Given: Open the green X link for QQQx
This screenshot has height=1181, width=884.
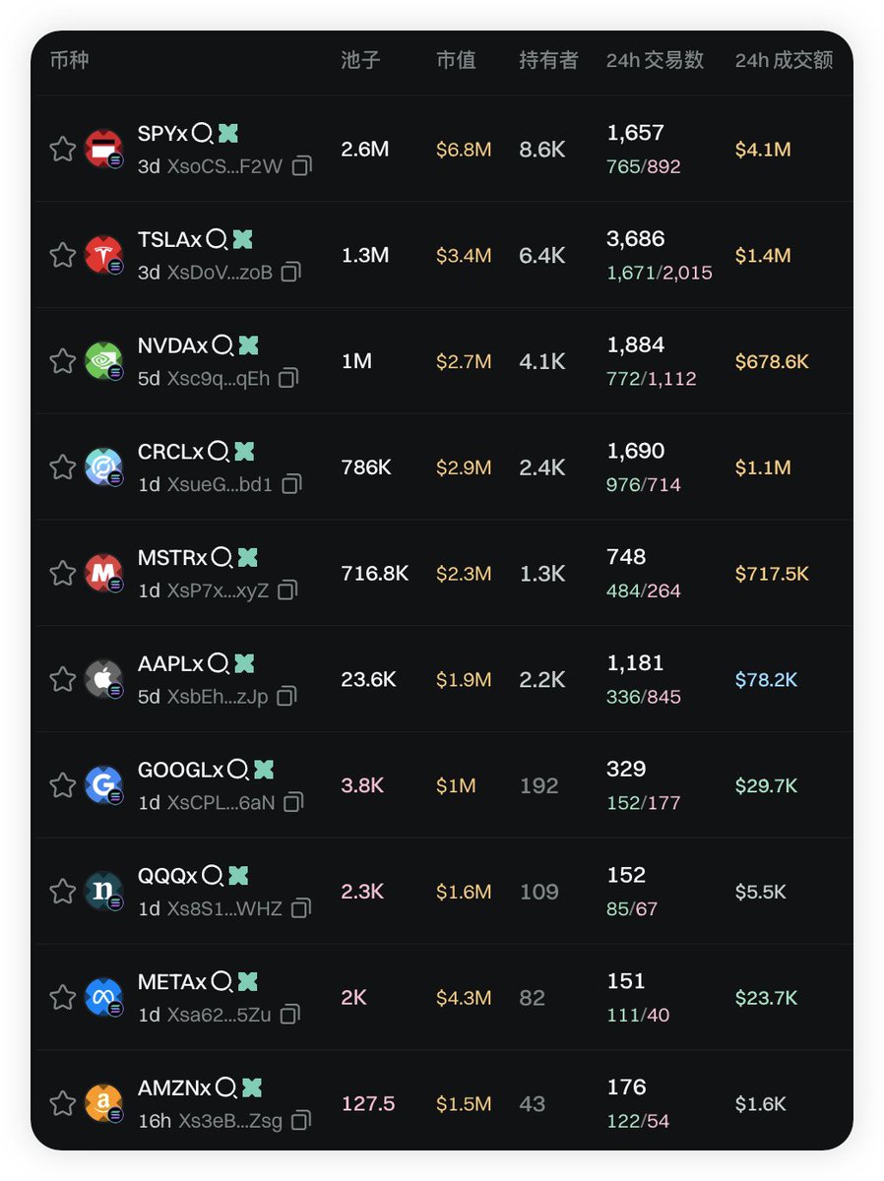Looking at the screenshot, I should [238, 876].
